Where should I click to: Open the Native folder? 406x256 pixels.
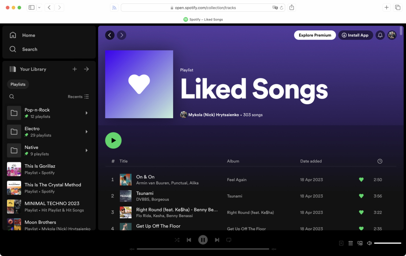tap(49, 150)
